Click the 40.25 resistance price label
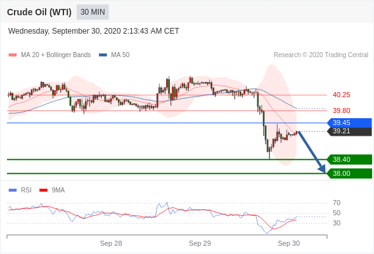The width and height of the screenshot is (374, 254). (x=341, y=95)
